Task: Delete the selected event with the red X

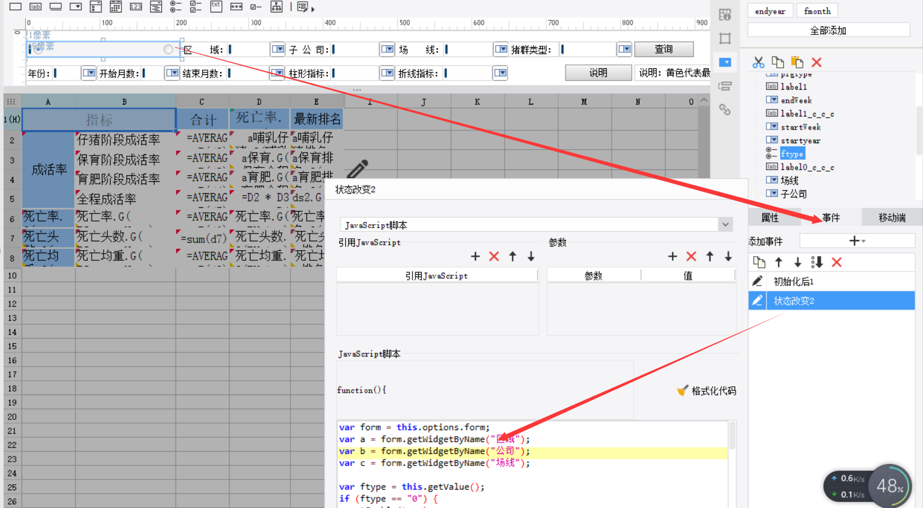Action: pyautogui.click(x=837, y=262)
